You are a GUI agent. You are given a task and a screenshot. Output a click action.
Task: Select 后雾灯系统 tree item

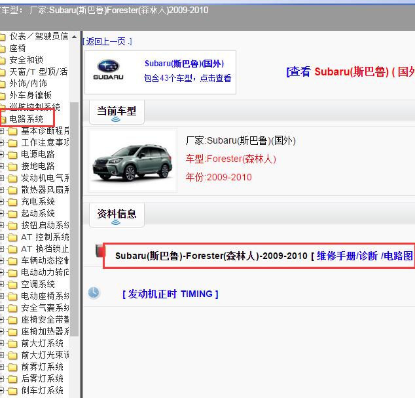[x=42, y=378]
